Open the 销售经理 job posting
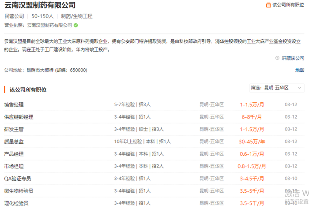The width and height of the screenshot is (309, 209). (14, 104)
